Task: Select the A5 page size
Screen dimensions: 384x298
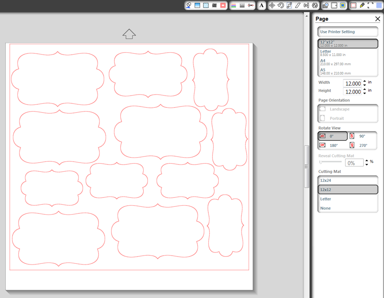Action: click(x=348, y=71)
